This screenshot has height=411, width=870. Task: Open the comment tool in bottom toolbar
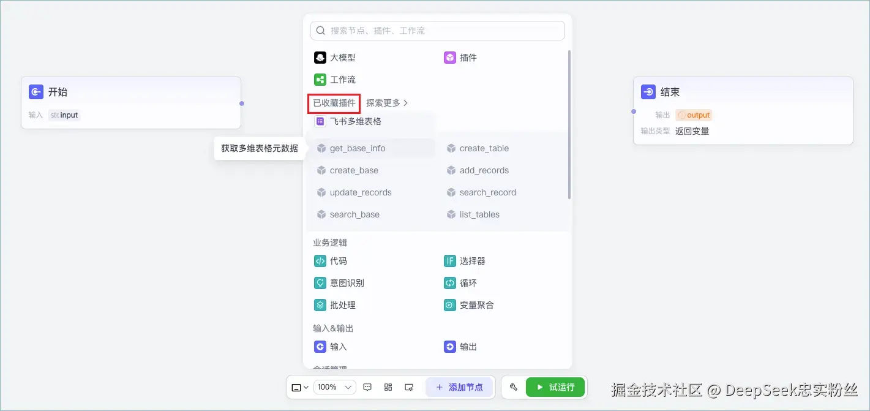[x=368, y=387]
